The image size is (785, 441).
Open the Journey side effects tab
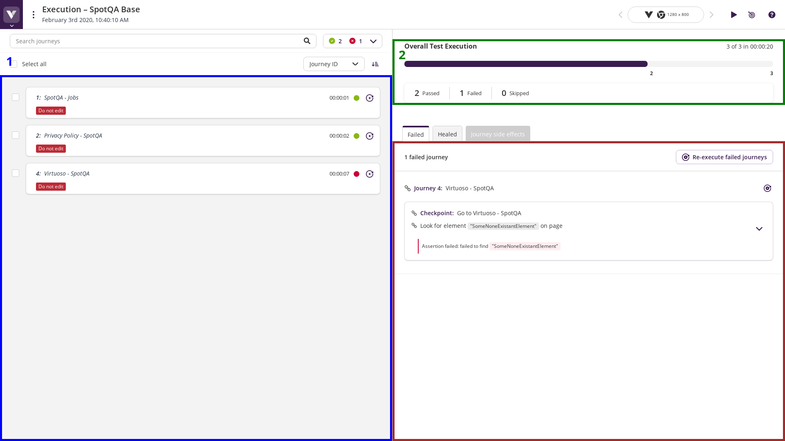pyautogui.click(x=498, y=134)
